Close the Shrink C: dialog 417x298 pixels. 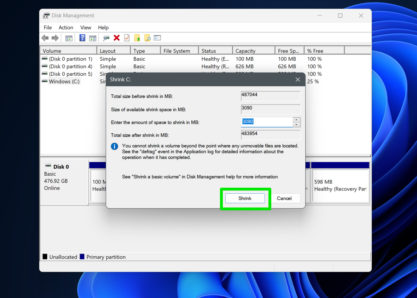coord(297,80)
